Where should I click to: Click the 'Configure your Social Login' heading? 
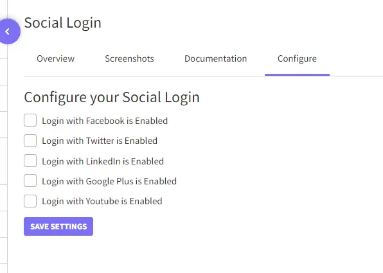tap(112, 98)
